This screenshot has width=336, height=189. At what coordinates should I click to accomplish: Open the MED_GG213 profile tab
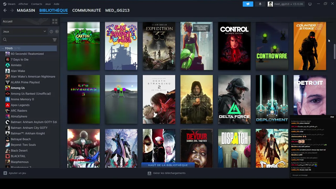(117, 10)
